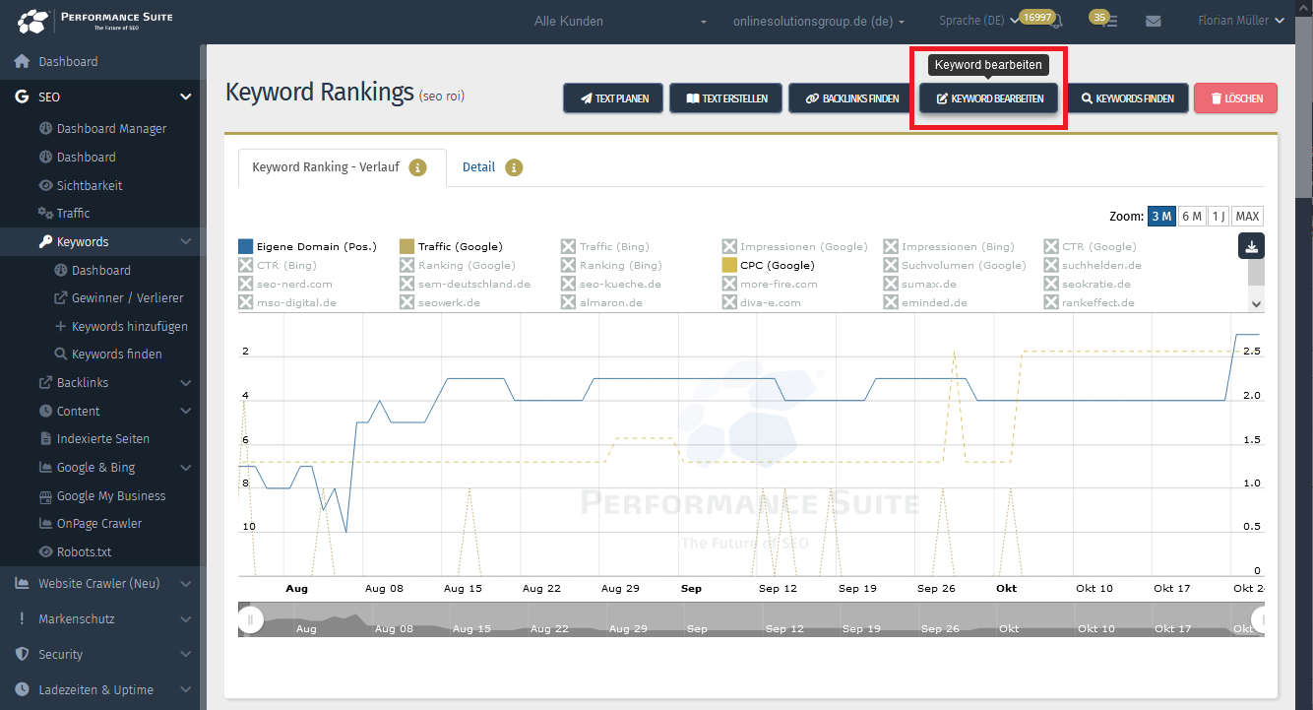The height and width of the screenshot is (710, 1313).
Task: Click the legend scrollbar thumb
Action: coord(1256,273)
